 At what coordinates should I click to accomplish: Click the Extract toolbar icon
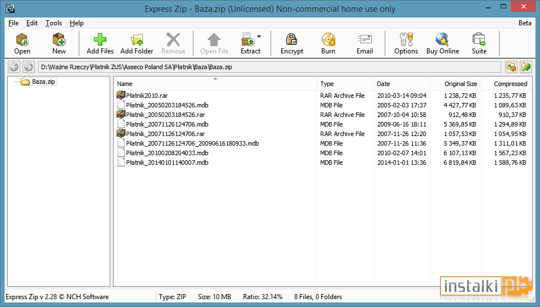coord(248,39)
